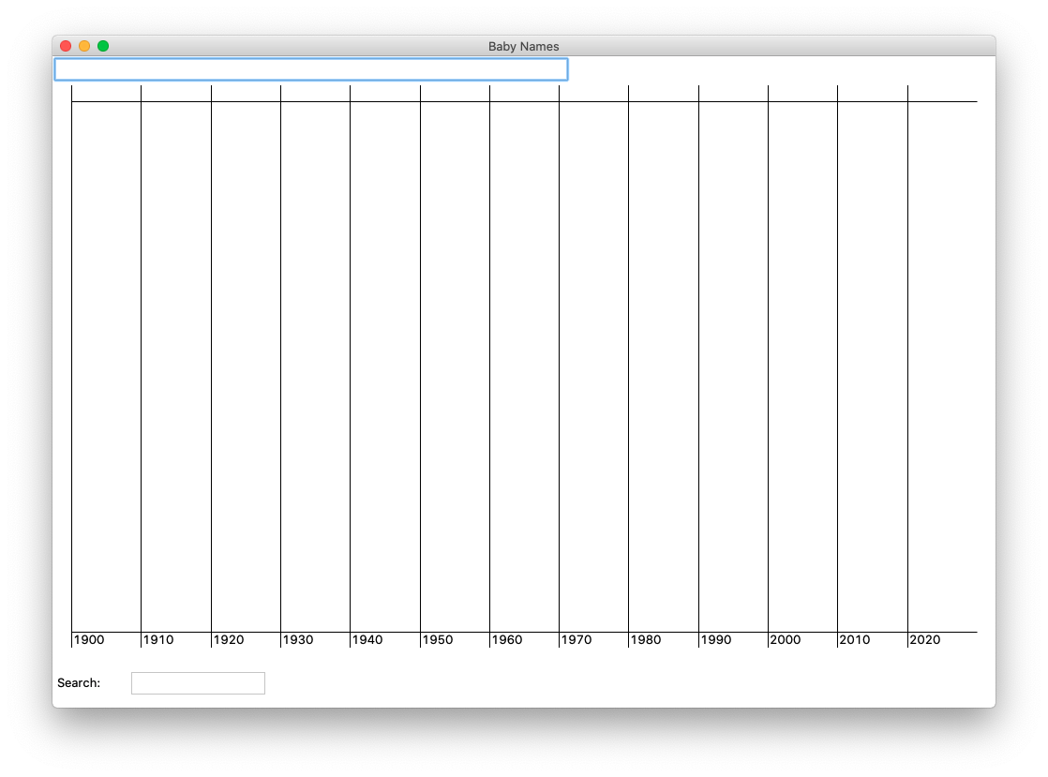1048x777 pixels.
Task: Select the 1950 year label
Action: click(436, 640)
